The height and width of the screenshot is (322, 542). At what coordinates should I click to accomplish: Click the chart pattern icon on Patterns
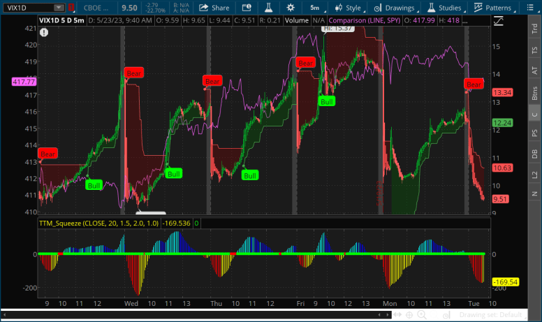point(478,7)
